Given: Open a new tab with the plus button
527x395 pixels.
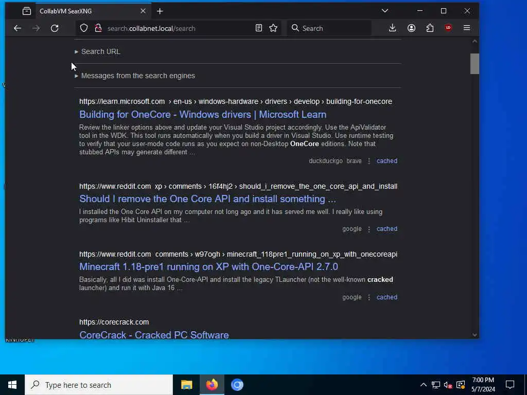Looking at the screenshot, I should (160, 11).
